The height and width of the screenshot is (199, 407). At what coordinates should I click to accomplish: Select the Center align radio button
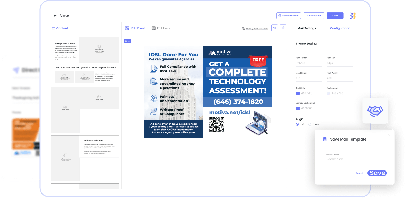pyautogui.click(x=310, y=124)
